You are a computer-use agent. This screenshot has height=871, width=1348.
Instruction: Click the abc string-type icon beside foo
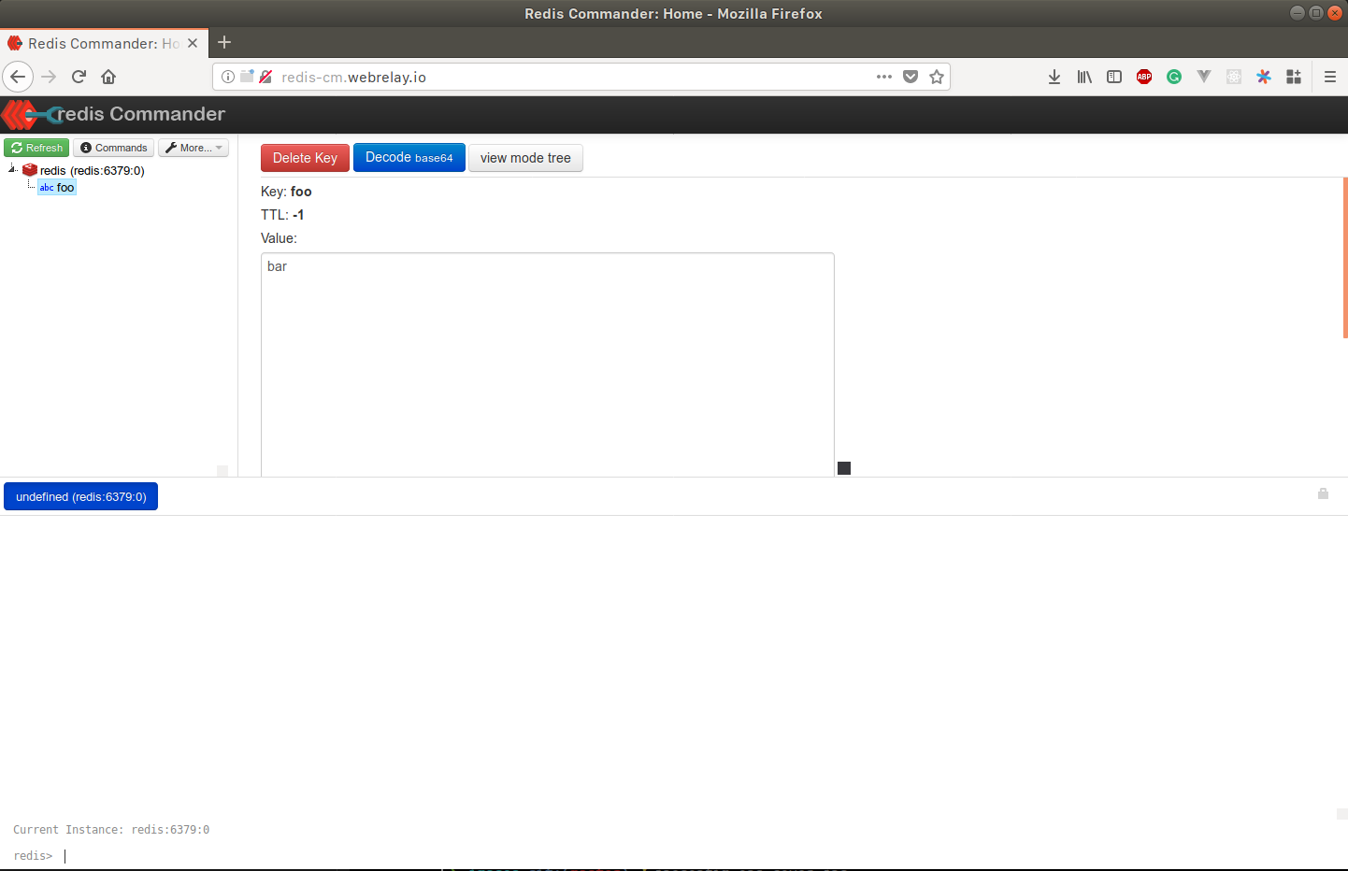coord(47,187)
